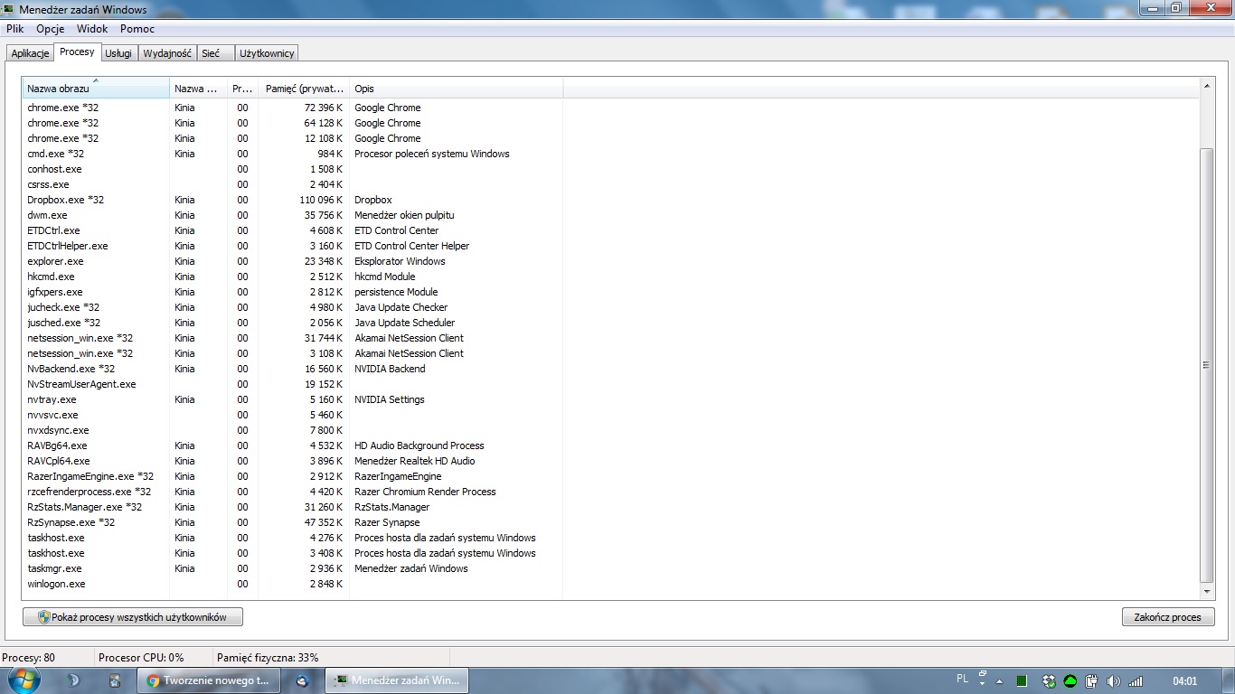This screenshot has width=1235, height=694.
Task: Click Pokaż procesy wszystkich użytkowników button
Action: pos(133,617)
